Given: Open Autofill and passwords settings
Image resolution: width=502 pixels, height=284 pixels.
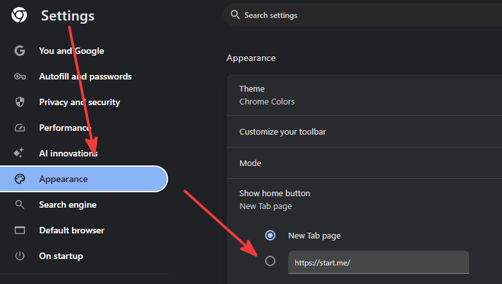Looking at the screenshot, I should pos(84,76).
